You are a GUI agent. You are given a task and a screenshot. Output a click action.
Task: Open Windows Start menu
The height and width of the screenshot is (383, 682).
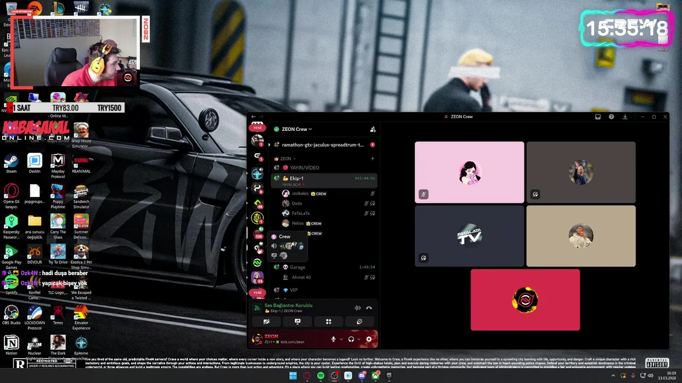(293, 376)
